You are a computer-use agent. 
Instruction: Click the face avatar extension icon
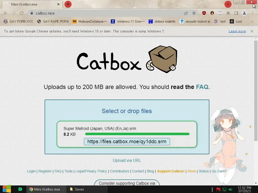(212, 13)
